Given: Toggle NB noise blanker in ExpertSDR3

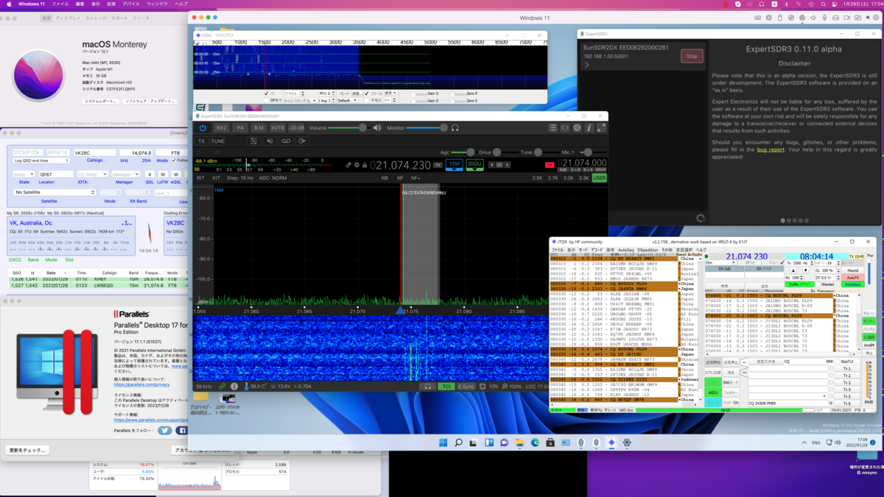Looking at the screenshot, I should (385, 178).
